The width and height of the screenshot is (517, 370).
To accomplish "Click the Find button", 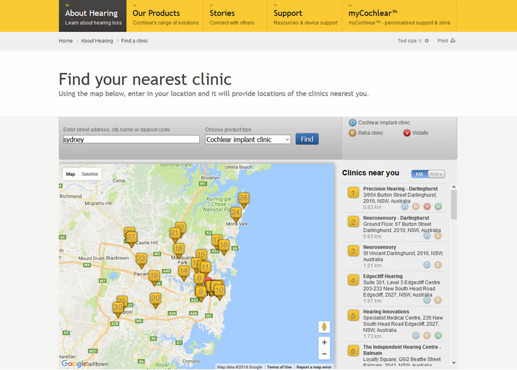I will (307, 139).
